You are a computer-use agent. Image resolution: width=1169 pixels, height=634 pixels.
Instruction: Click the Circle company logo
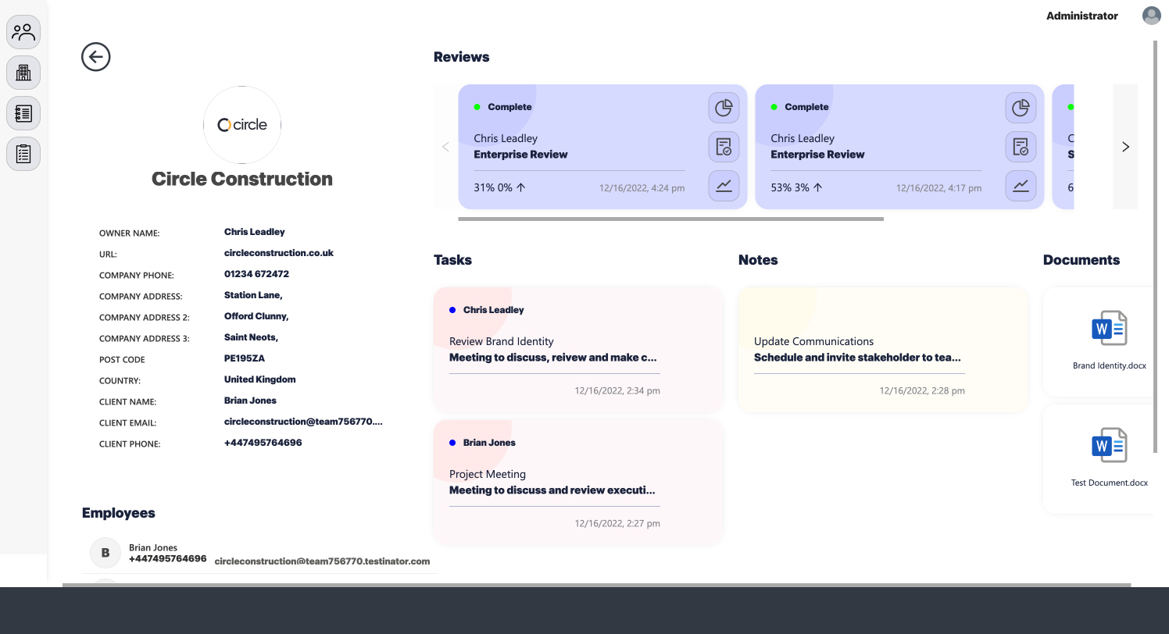click(242, 125)
